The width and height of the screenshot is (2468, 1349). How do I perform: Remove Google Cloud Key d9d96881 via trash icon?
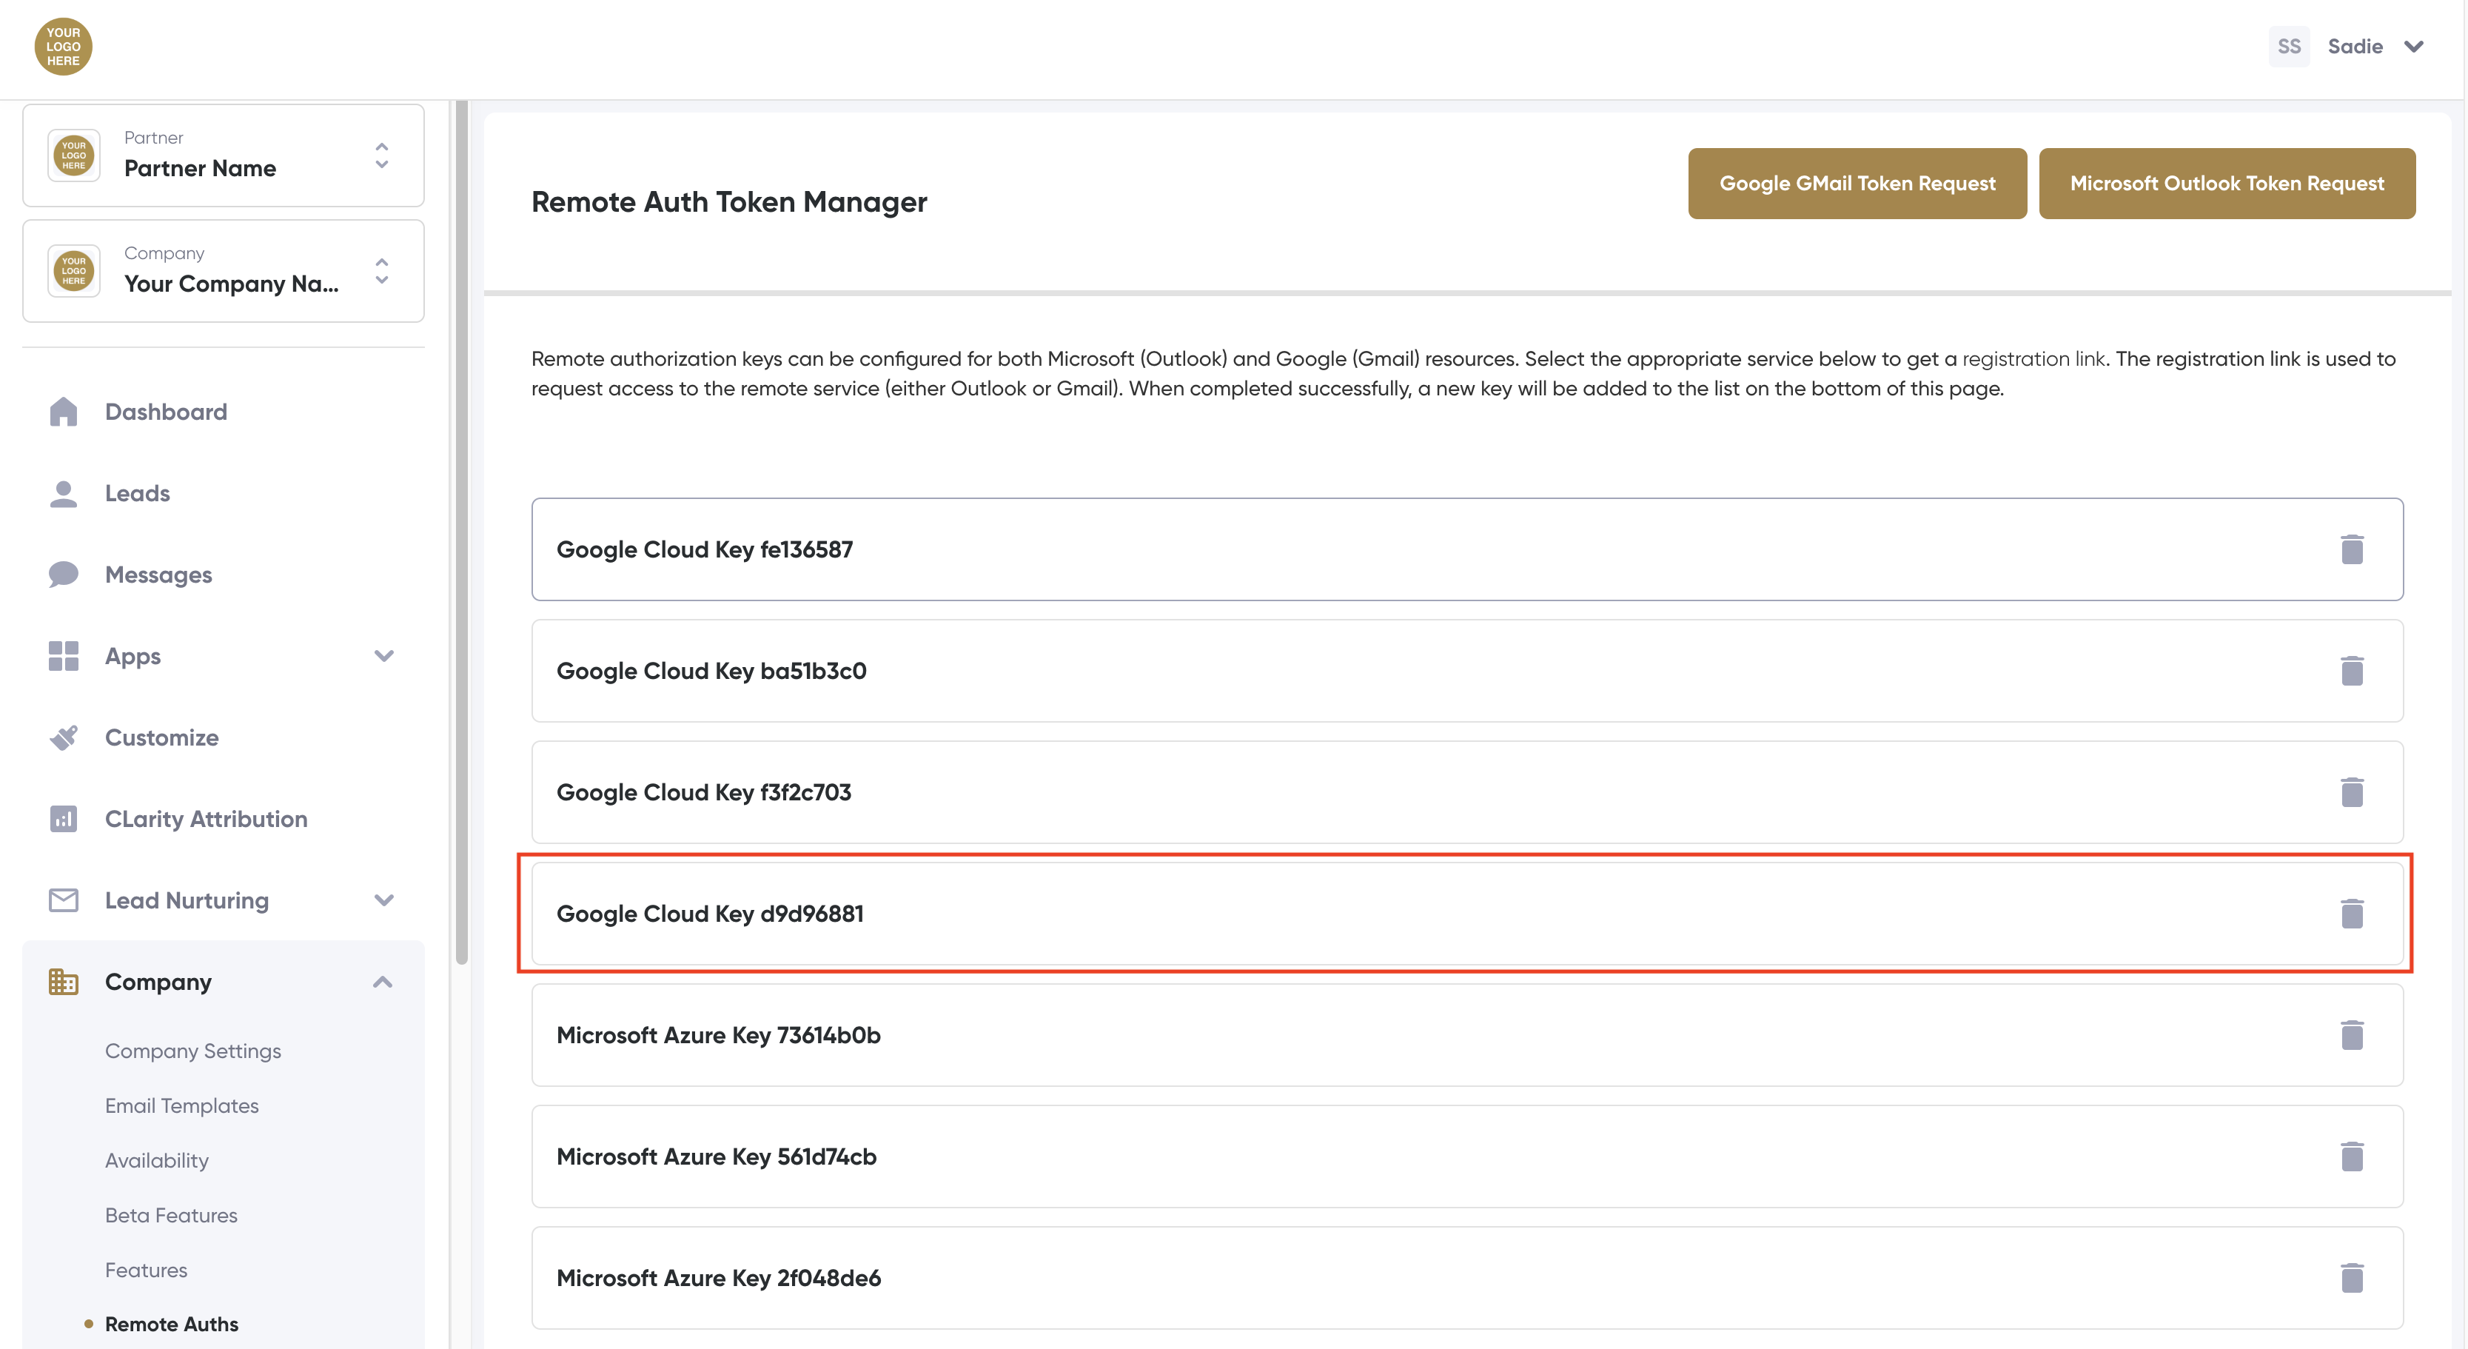pos(2351,913)
